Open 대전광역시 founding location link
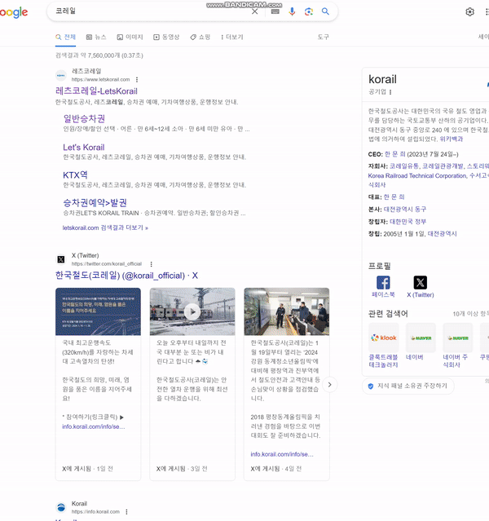 pyautogui.click(x=443, y=234)
